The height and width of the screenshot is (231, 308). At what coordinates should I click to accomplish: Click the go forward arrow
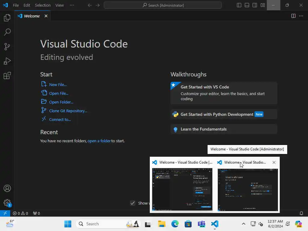pyautogui.click(x=98, y=5)
